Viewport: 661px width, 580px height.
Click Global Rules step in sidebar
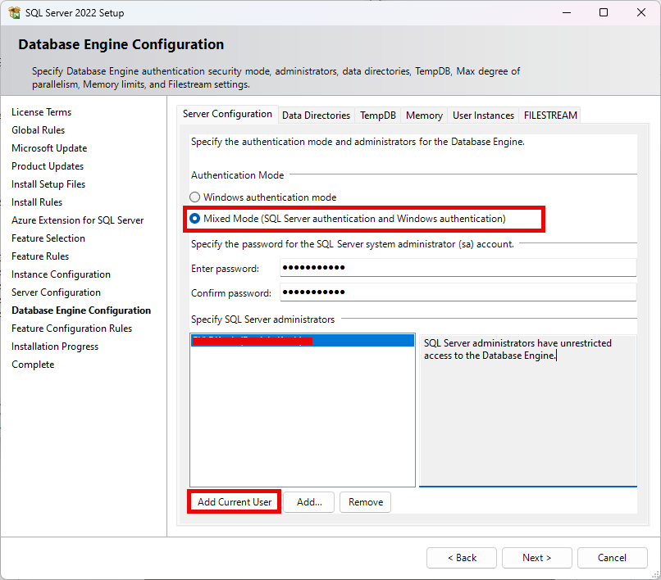point(38,130)
